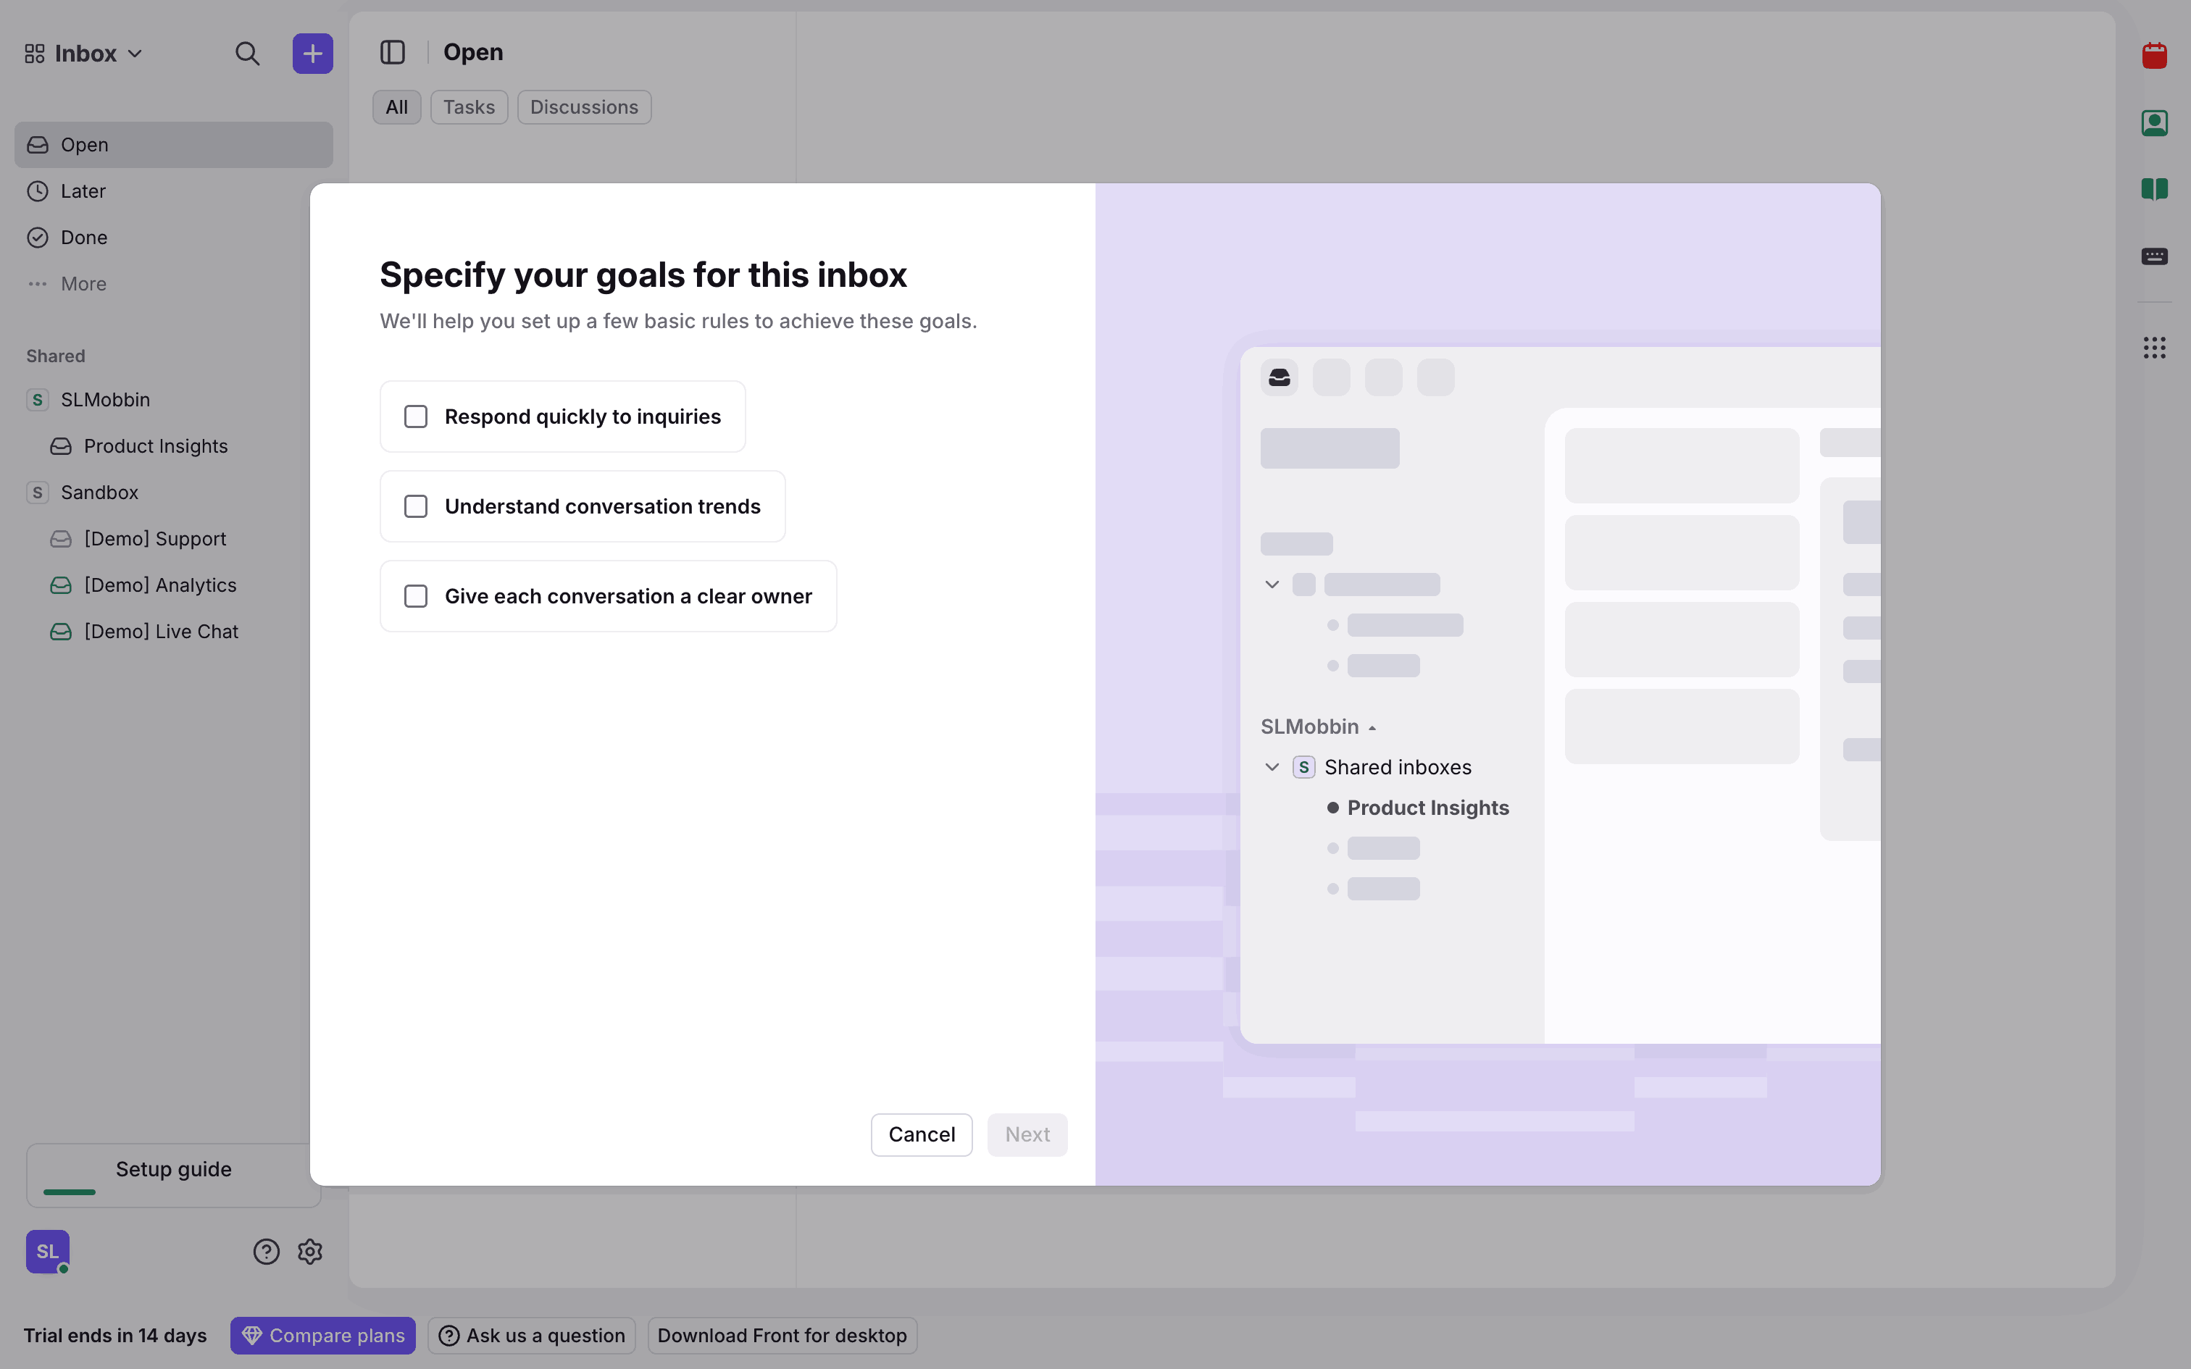Check Respond quickly to inquiries

coord(416,416)
